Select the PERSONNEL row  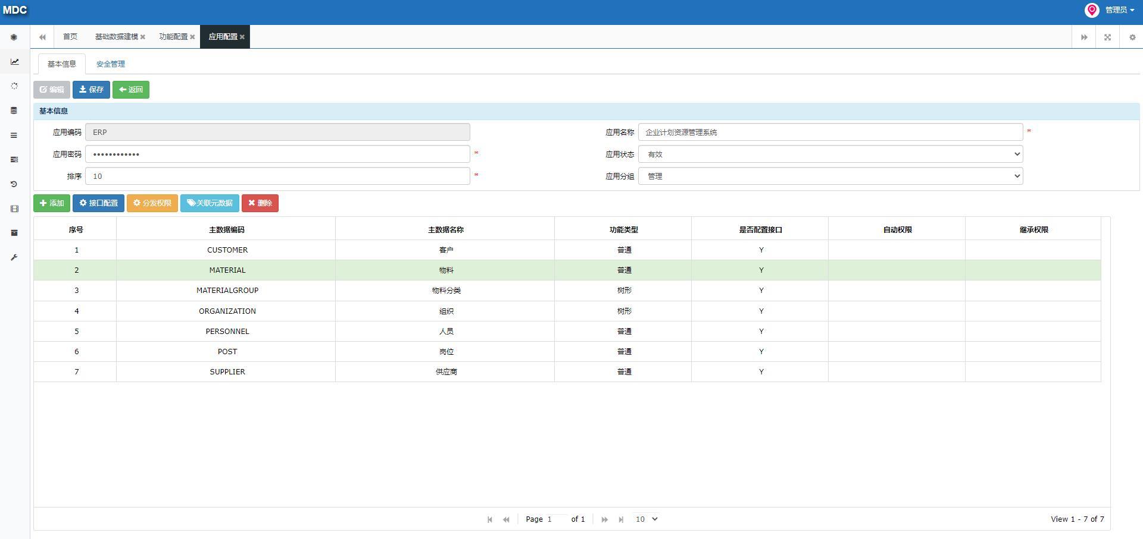click(567, 332)
